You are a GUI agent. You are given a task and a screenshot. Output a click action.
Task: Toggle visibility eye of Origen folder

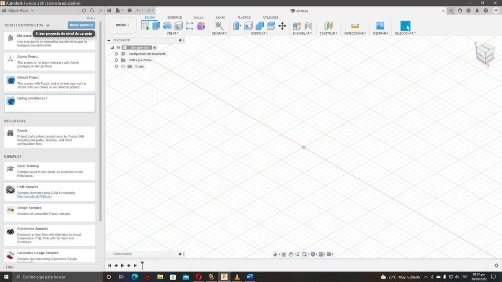tap(123, 66)
